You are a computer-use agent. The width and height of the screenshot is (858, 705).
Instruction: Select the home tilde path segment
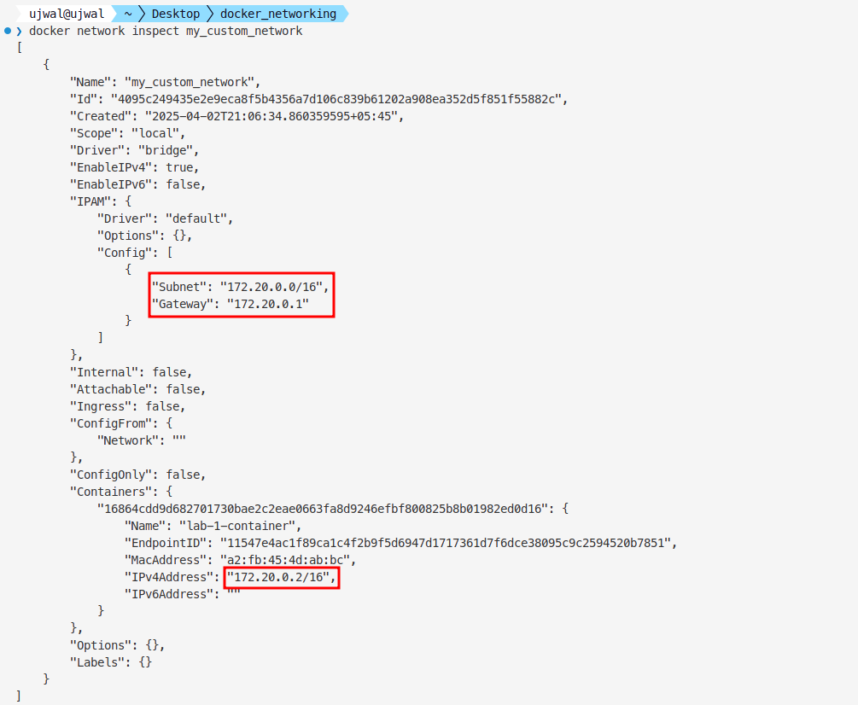click(x=126, y=14)
